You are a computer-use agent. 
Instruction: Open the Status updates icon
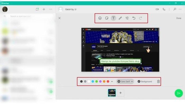pyautogui.click(x=37, y=9)
